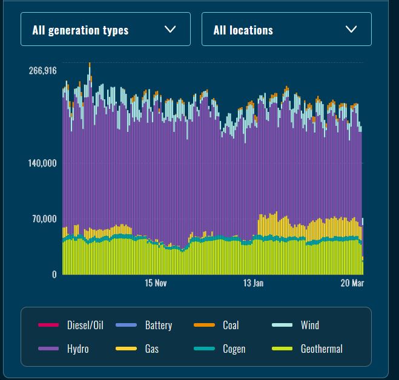Click the orange Coal color marker
This screenshot has height=380, width=399.
pos(204,326)
